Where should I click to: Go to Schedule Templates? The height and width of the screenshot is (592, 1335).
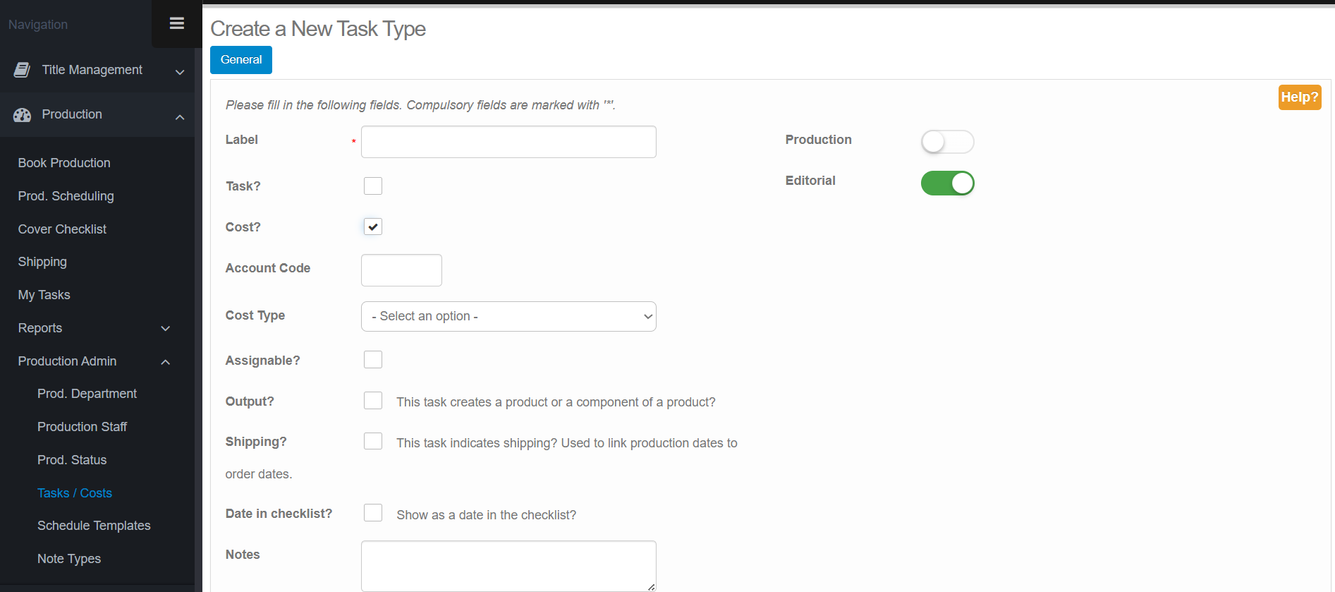coord(94,526)
